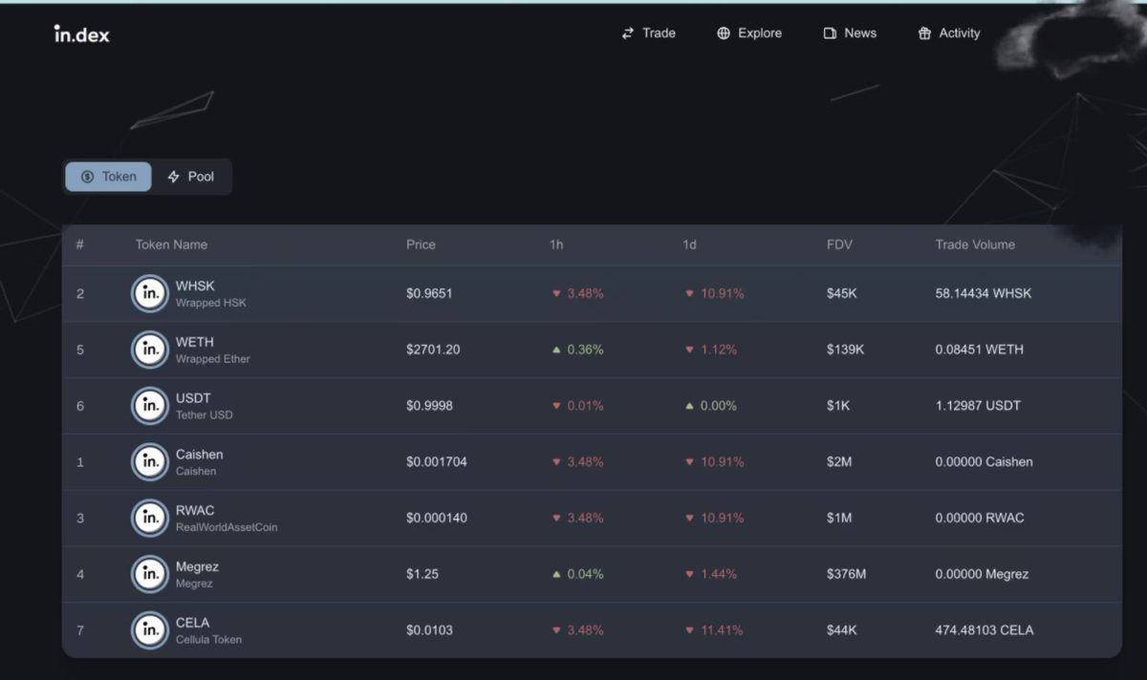
Task: Click the WETH token logo icon
Action: [149, 350]
